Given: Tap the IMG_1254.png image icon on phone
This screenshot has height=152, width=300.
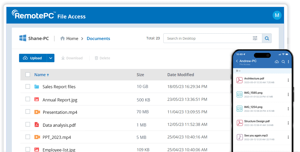Looking at the screenshot, I should pos(239,109).
